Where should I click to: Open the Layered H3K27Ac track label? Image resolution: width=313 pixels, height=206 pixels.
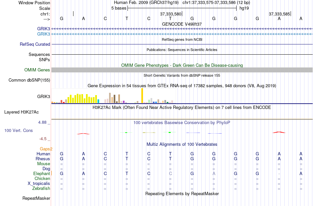point(21,112)
